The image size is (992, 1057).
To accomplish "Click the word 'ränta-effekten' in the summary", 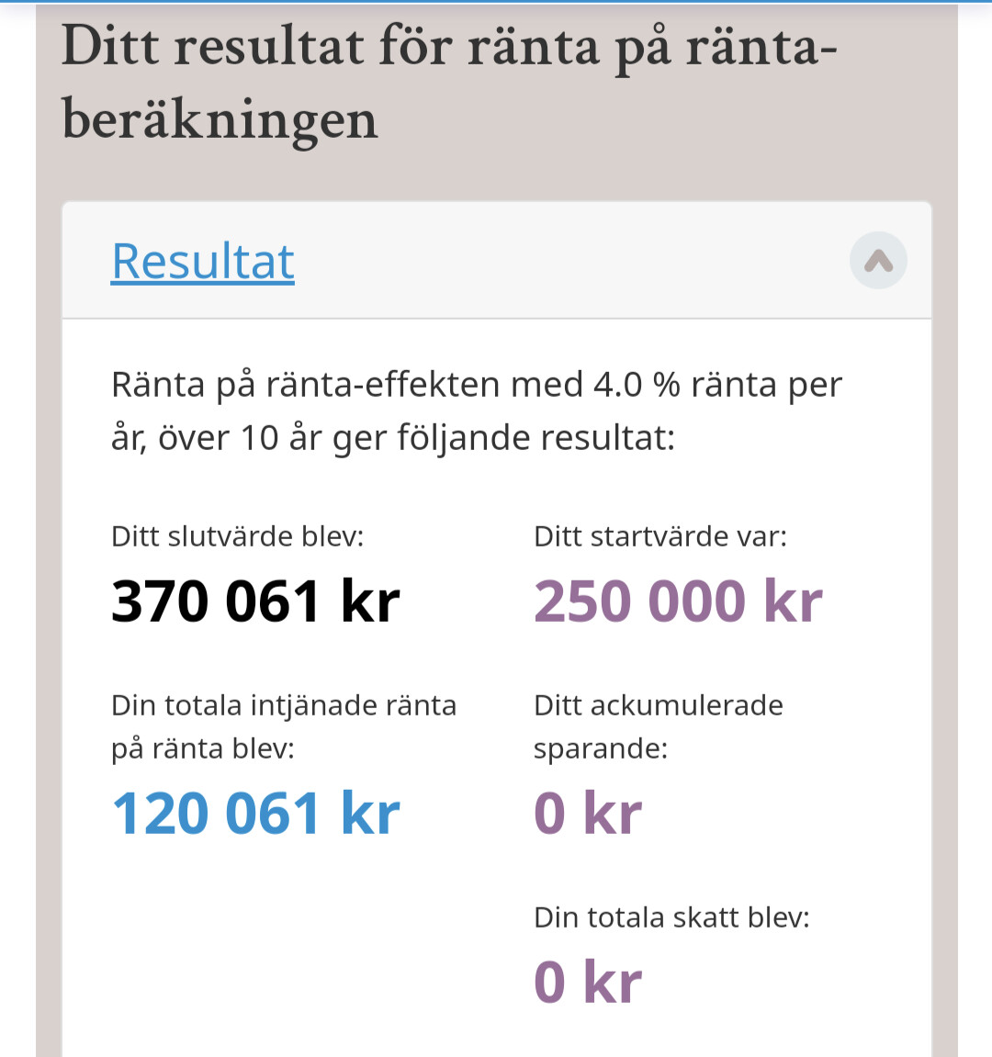I will pos(383,385).
